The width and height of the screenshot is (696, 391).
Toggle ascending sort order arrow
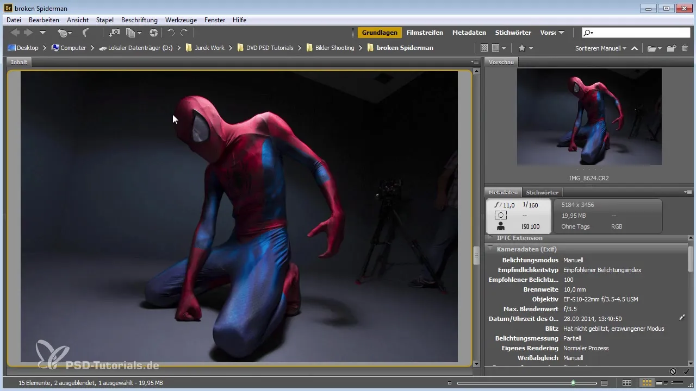(635, 48)
